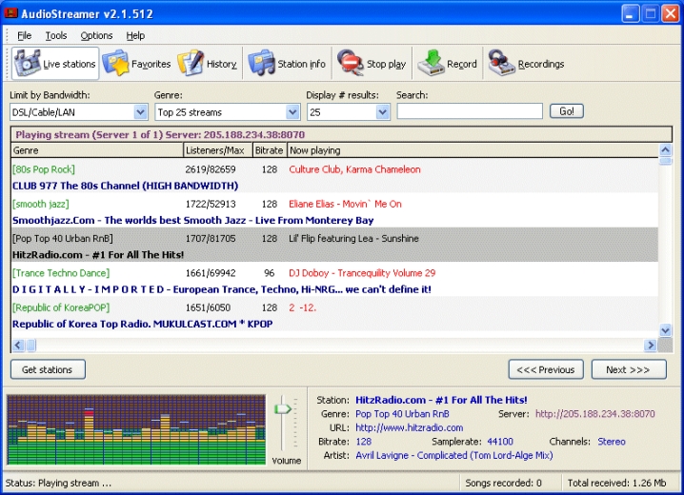Show the listening History
Image resolution: width=684 pixels, height=495 pixels.
(208, 64)
